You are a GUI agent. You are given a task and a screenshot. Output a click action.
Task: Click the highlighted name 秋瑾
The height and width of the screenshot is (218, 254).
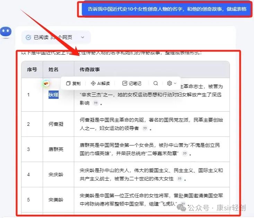tap(53, 95)
